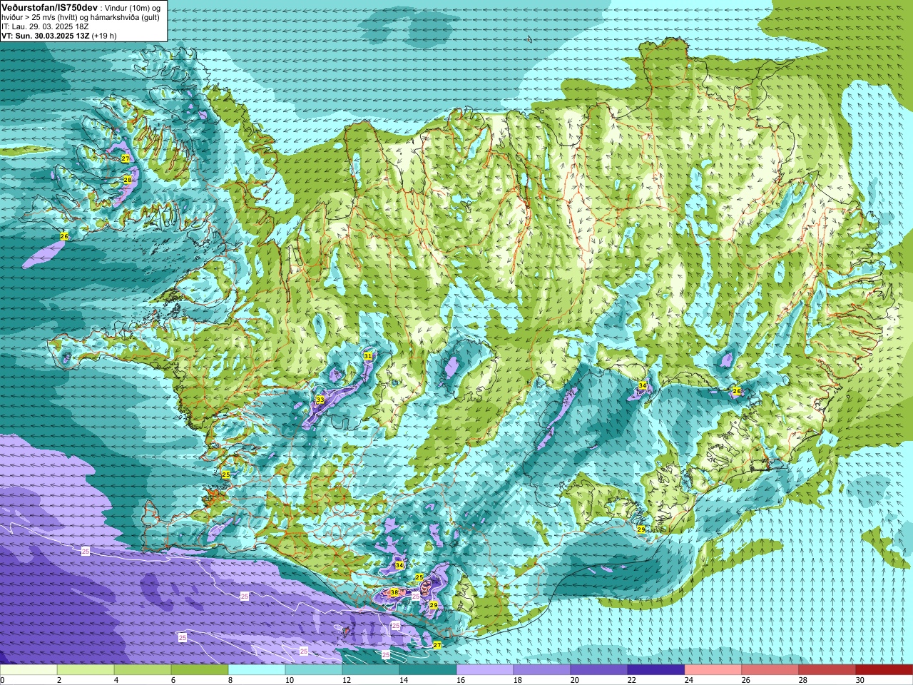The width and height of the screenshot is (913, 685).
Task: Click the yellow 34 marker beside the 38 marker
Action: [x=399, y=565]
